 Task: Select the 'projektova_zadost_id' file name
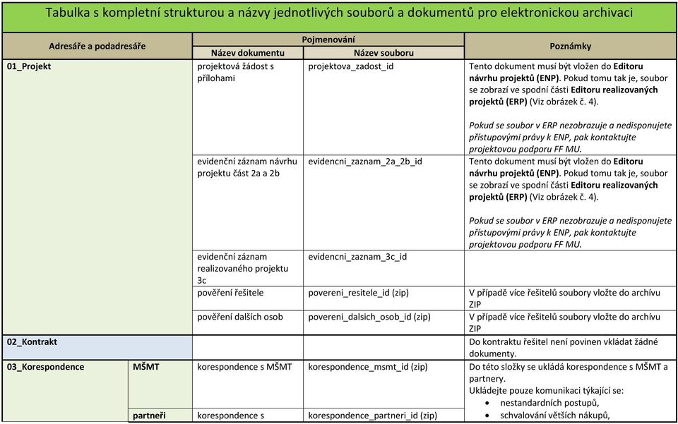tap(351, 66)
